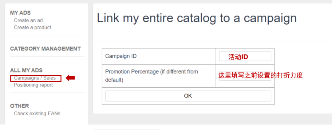The height and width of the screenshot is (130, 332).
Task: Click the ALL MY ADS header
Action: [26, 71]
